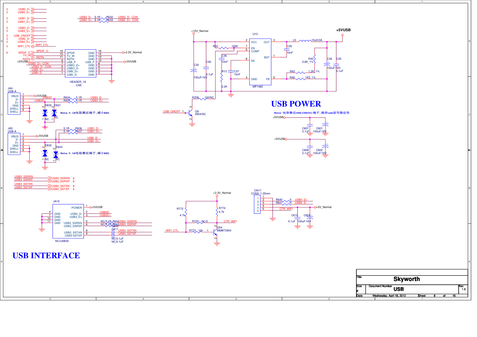The width and height of the screenshot is (477, 337).
Task: Click the C30 100uF capacitor symbol
Action: tap(194, 70)
